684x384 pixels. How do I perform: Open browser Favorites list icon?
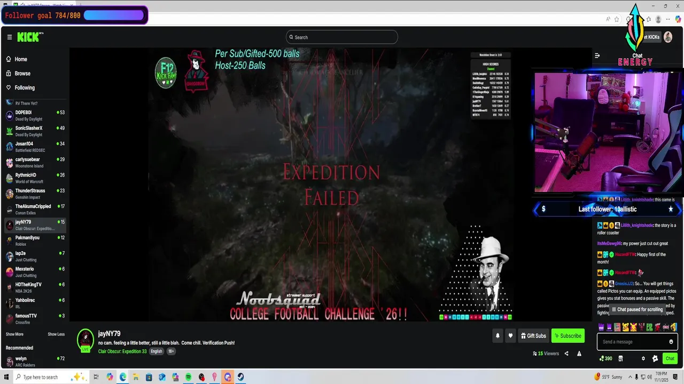click(649, 19)
